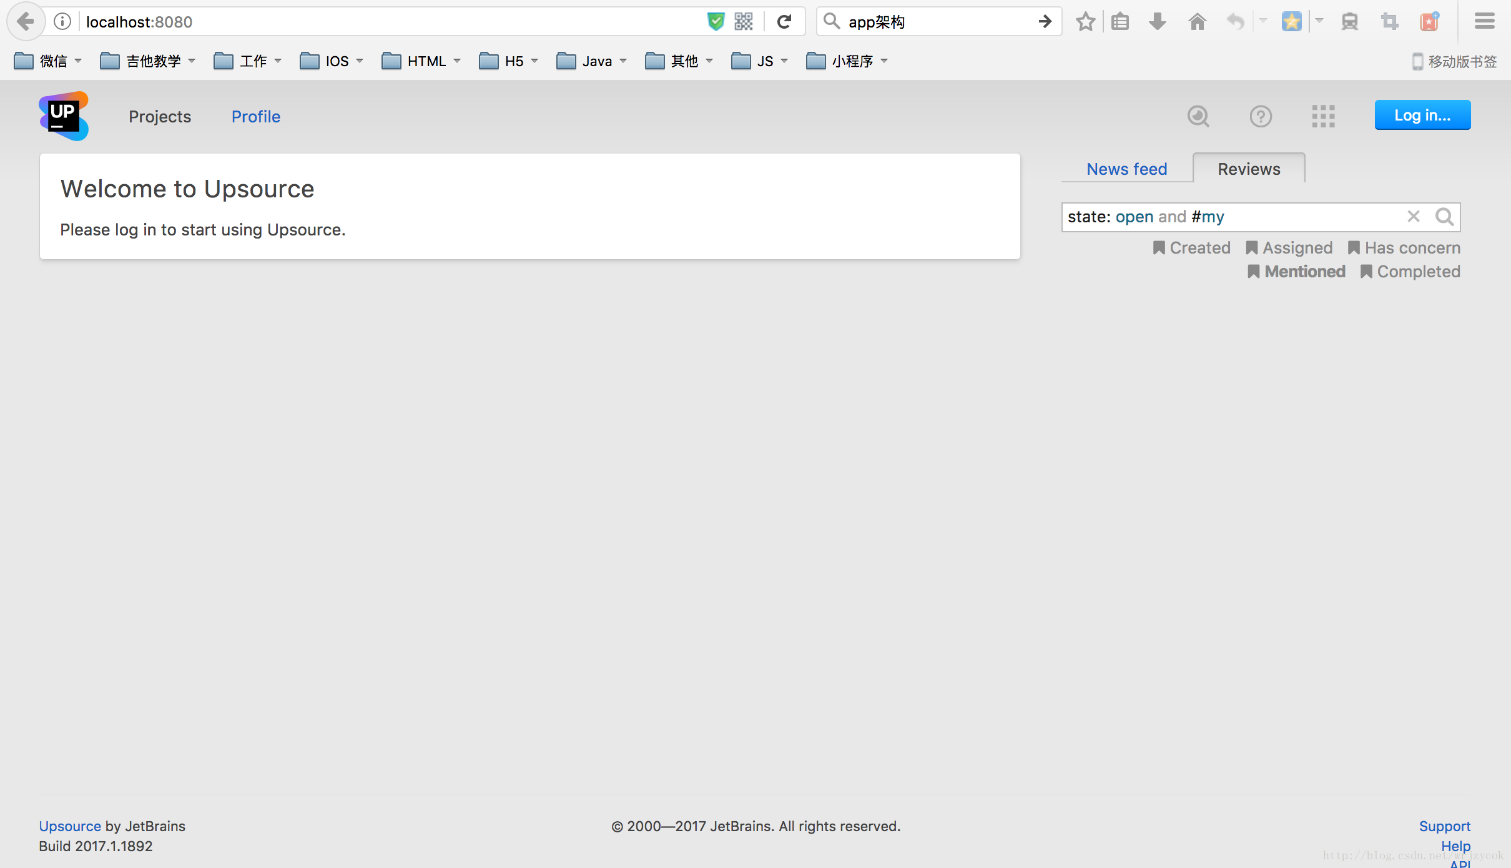This screenshot has width=1511, height=868.
Task: Expand the 微信 bookmarks folder
Action: click(x=47, y=61)
